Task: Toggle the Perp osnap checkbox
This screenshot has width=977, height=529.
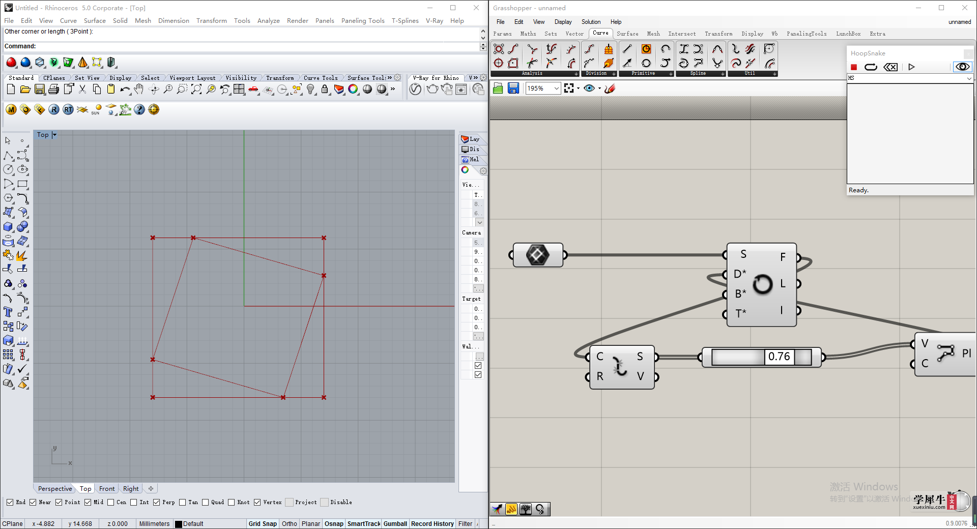Action: point(157,503)
